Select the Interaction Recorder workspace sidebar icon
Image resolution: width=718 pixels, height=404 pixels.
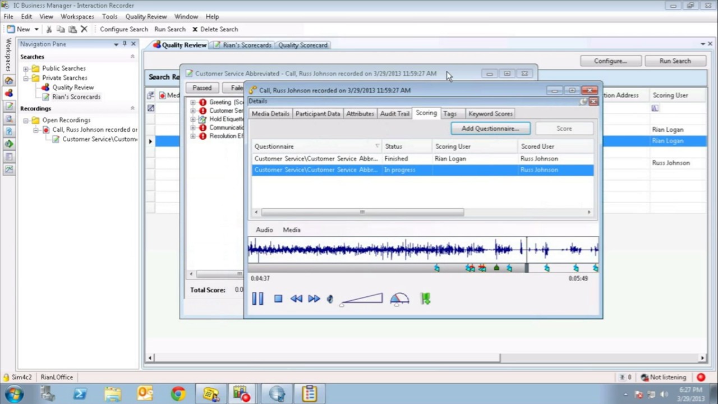pos(9,93)
